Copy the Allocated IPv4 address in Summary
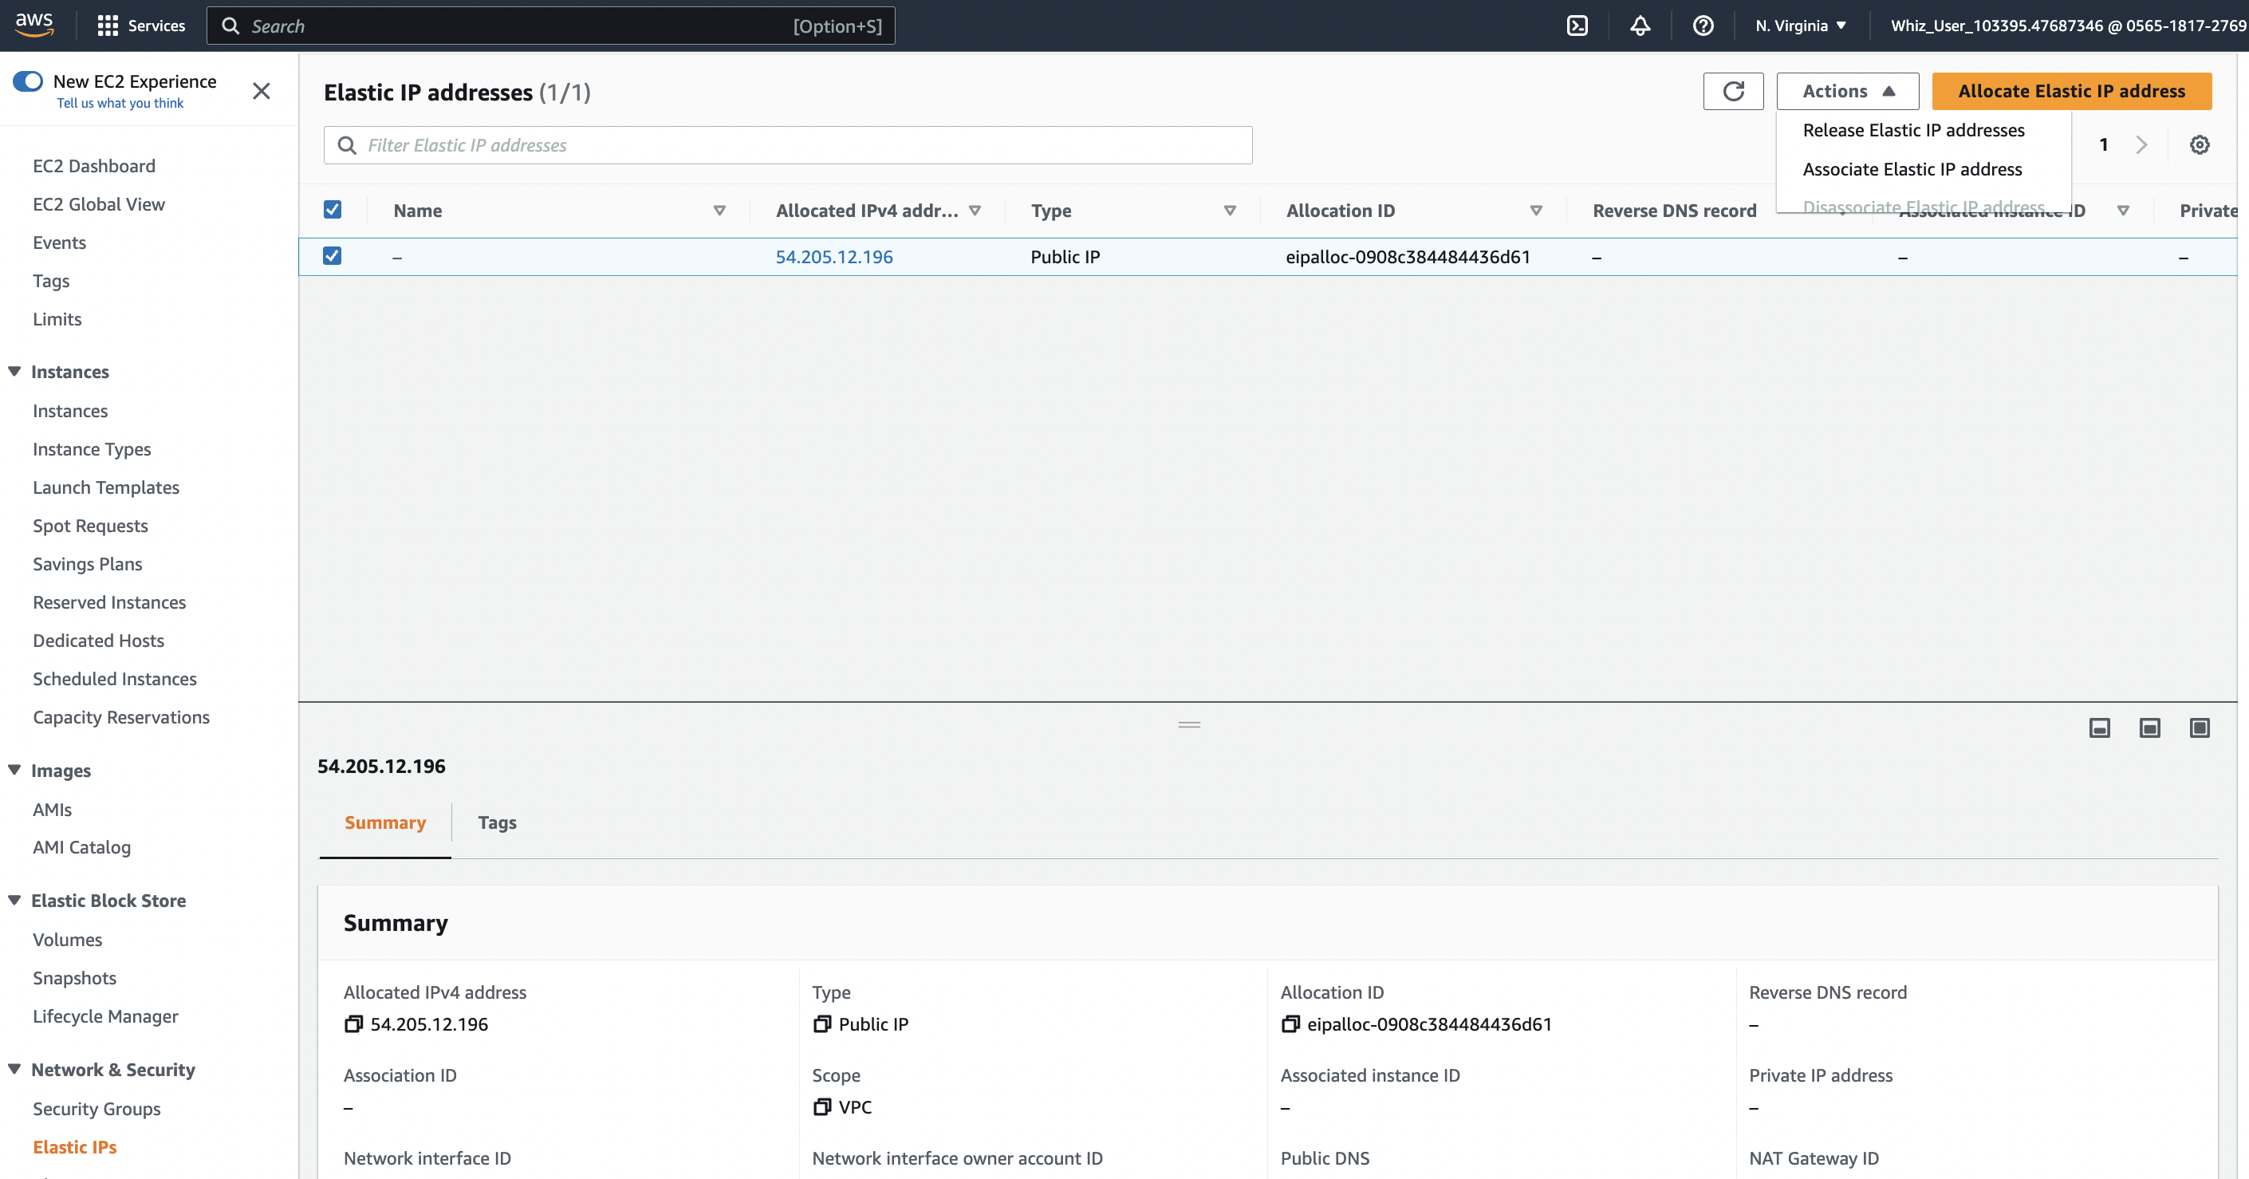 [353, 1023]
